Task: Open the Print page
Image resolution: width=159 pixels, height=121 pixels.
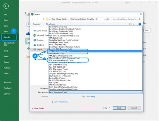Action: coord(6,51)
